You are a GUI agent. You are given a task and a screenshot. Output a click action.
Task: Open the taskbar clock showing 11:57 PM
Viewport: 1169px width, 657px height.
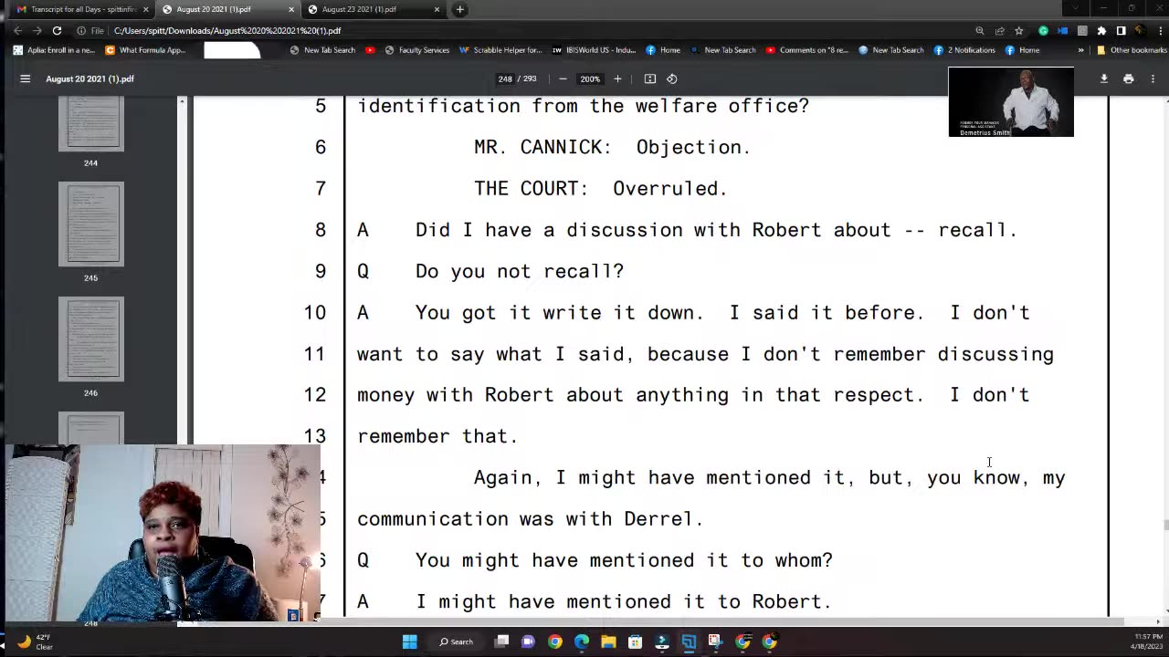click(x=1148, y=641)
